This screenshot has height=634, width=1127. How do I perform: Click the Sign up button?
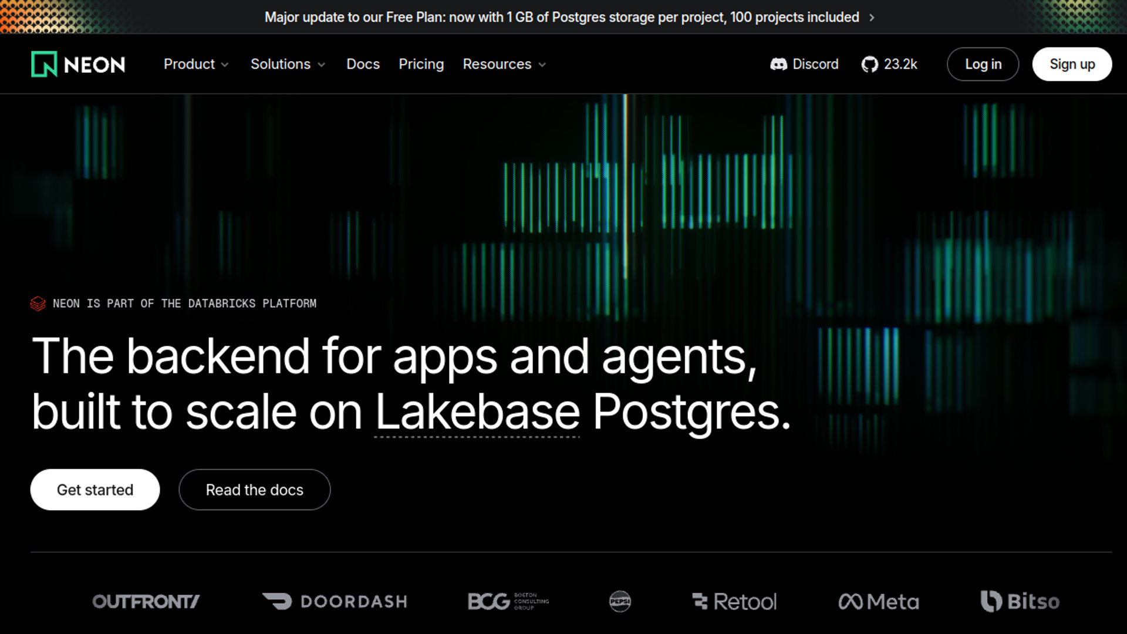[1072, 64]
